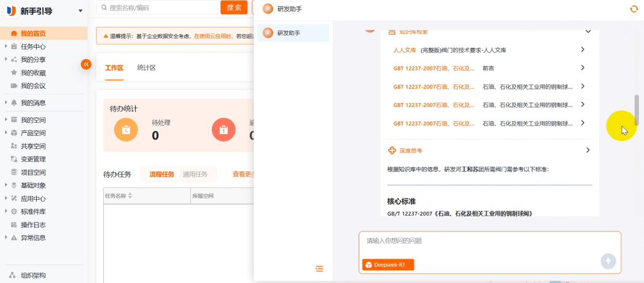The width and height of the screenshot is (644, 283).
Task: Click the refresh icon in assistant header
Action: 634,9
